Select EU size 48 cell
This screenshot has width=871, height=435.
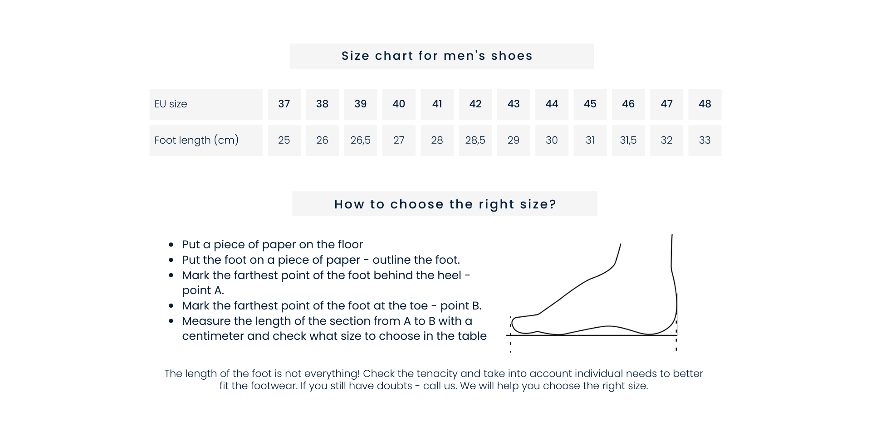click(x=705, y=104)
